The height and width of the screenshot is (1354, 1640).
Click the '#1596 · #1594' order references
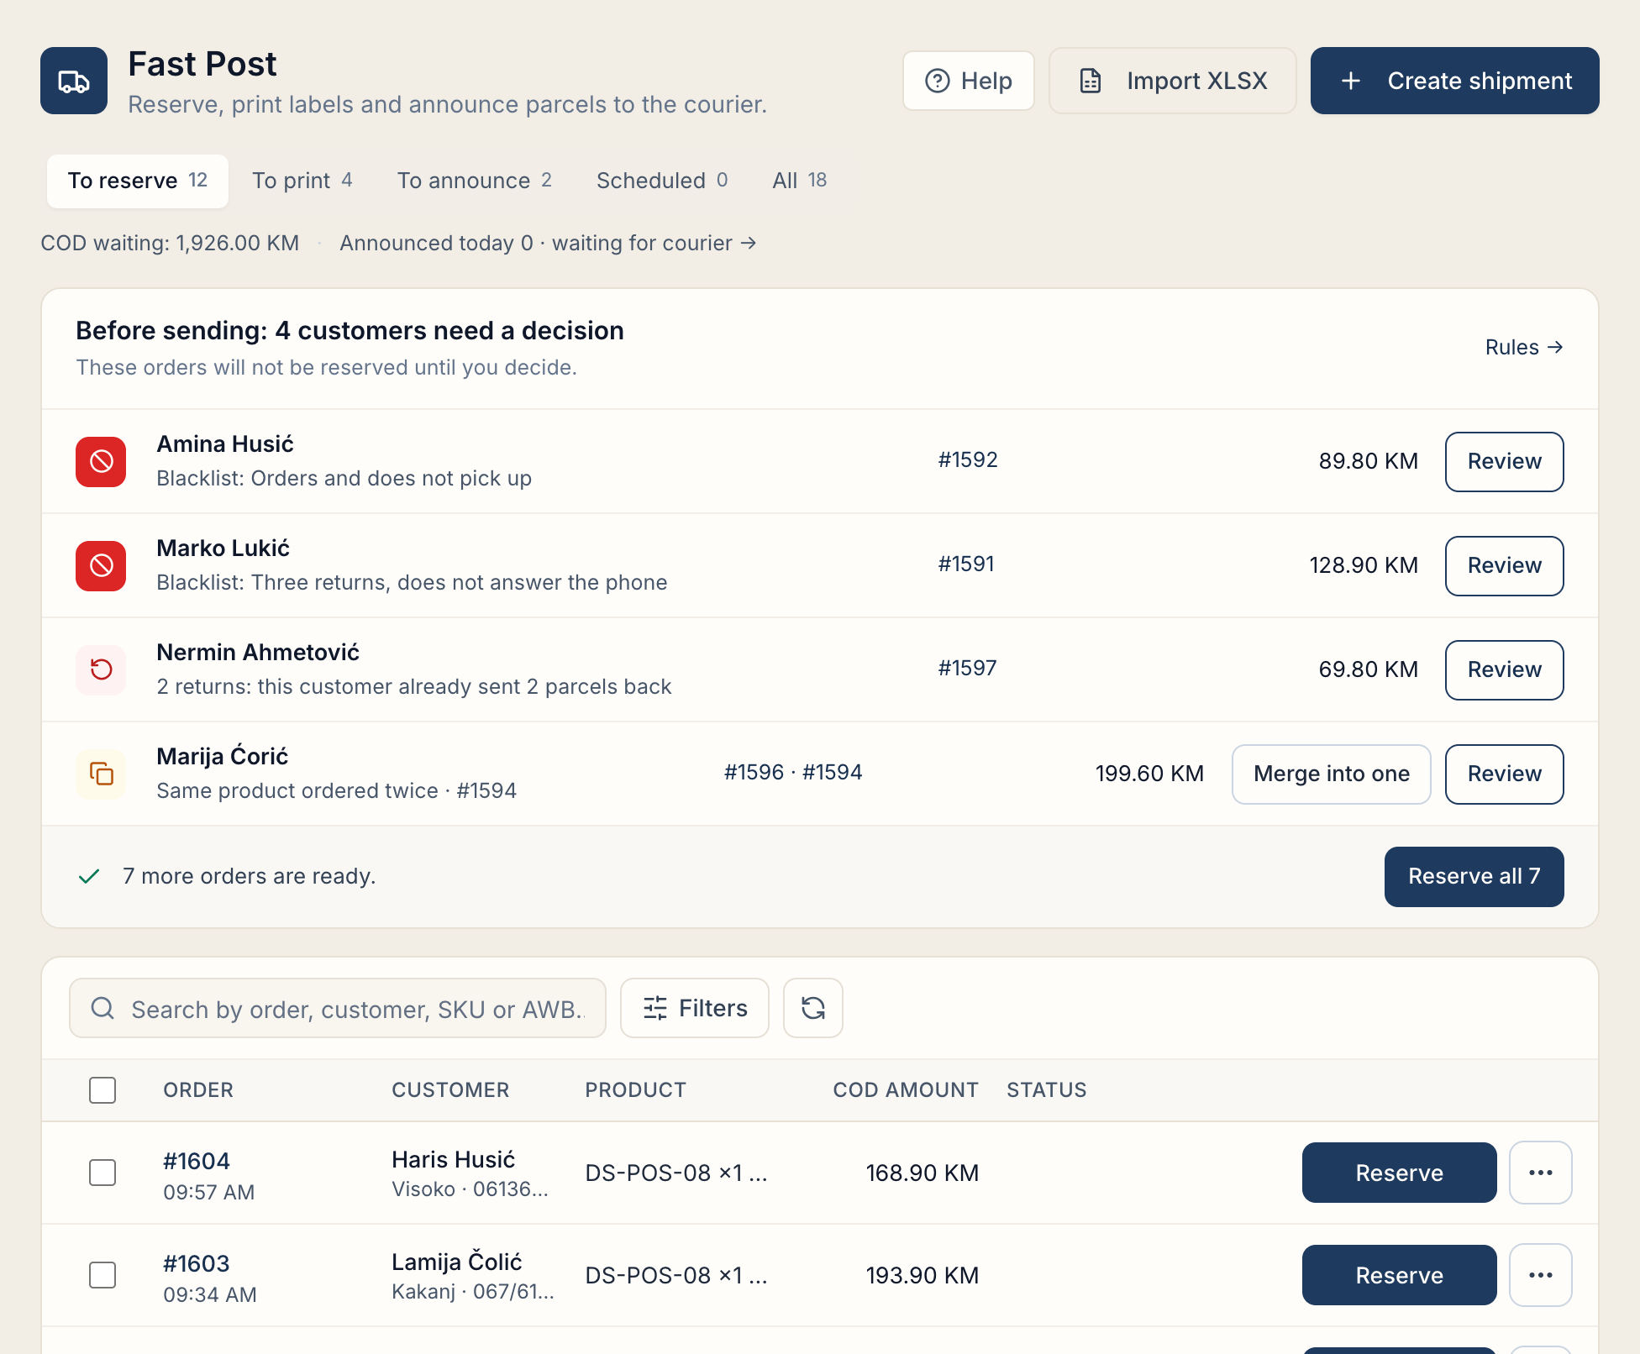[x=793, y=772]
